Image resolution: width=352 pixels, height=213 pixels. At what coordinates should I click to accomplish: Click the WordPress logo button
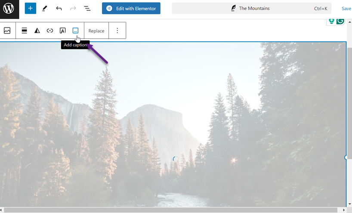click(x=9, y=9)
